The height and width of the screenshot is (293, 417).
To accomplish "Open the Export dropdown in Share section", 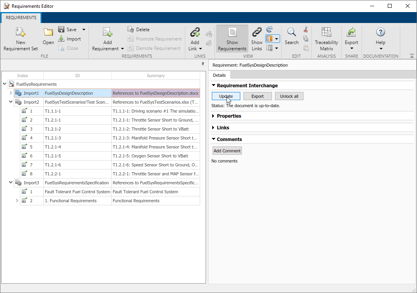I will click(x=351, y=48).
